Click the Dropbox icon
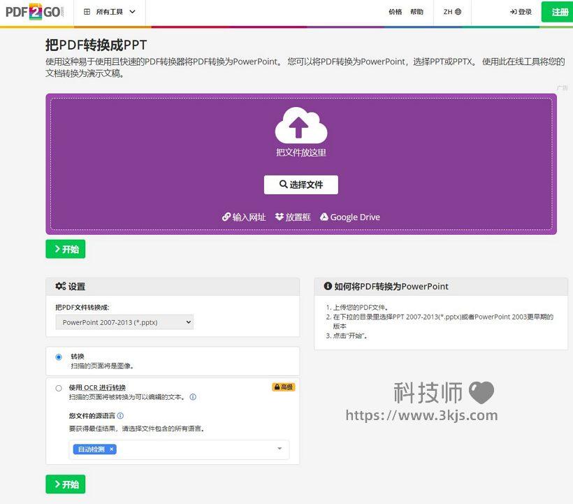Viewport: 573px width, 504px height. click(280, 217)
